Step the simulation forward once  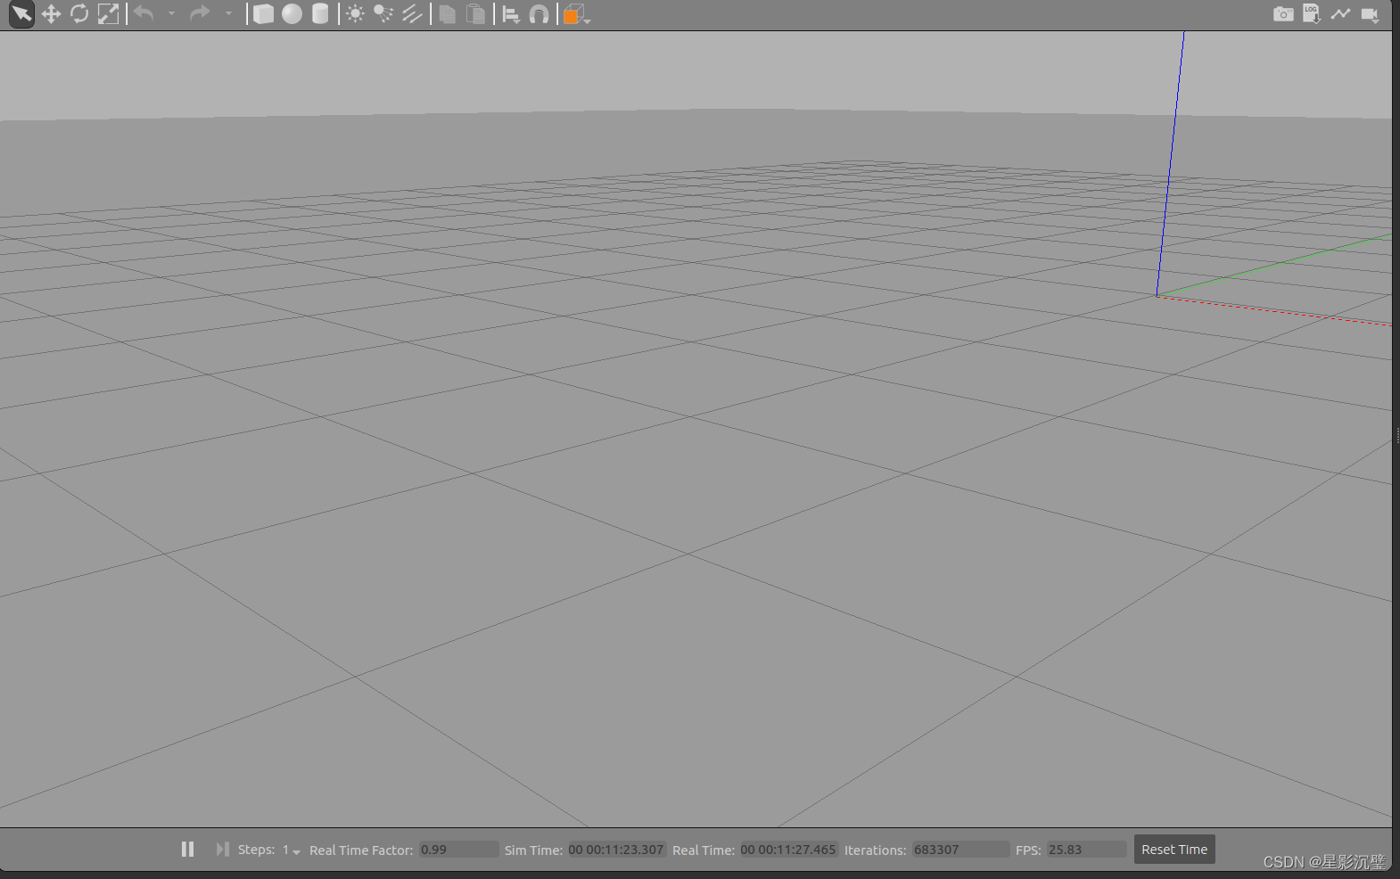(x=222, y=850)
